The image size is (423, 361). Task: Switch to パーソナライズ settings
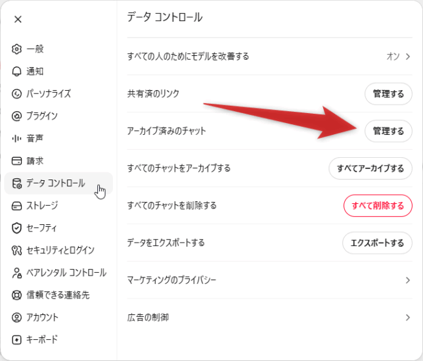[x=58, y=94]
